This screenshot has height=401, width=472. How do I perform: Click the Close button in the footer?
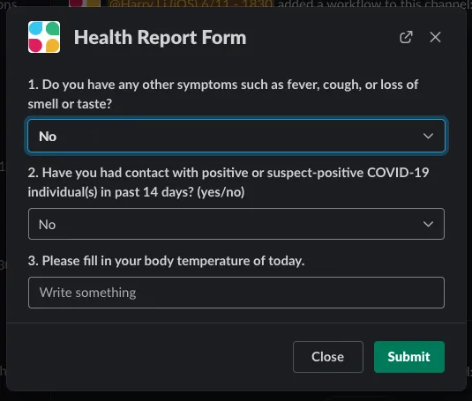tap(328, 357)
